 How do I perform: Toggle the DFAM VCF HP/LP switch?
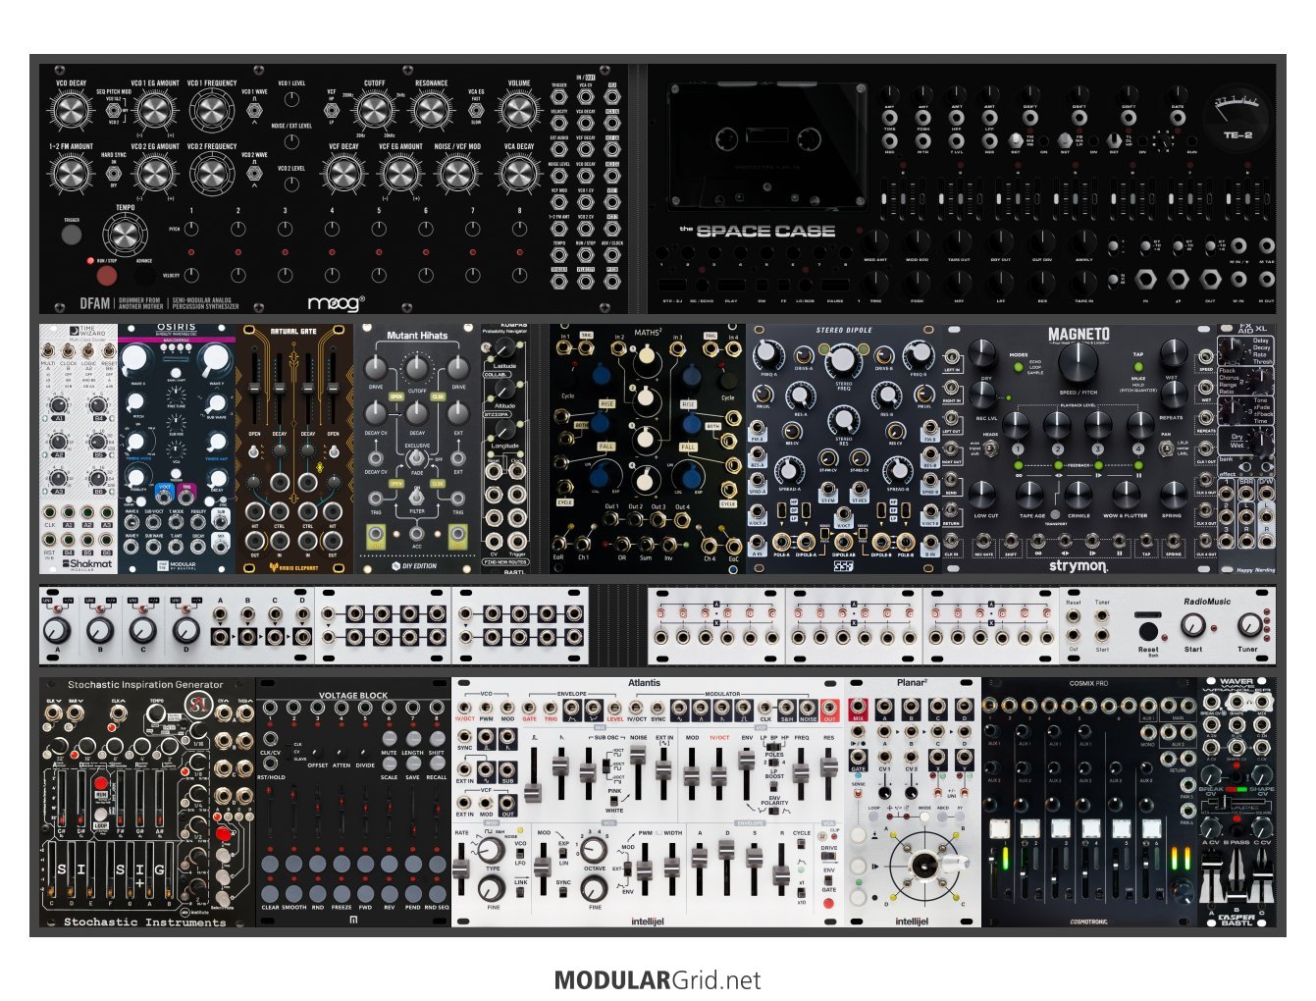pos(332,110)
